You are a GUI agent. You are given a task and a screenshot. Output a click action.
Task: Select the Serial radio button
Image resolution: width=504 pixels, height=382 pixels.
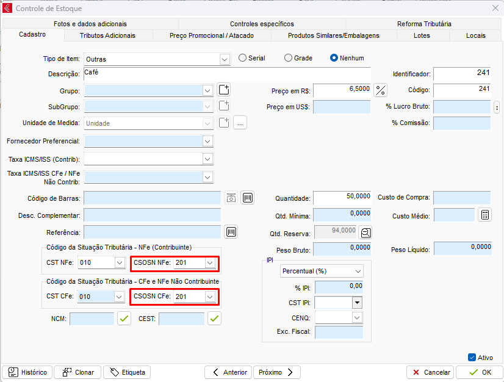(x=243, y=58)
